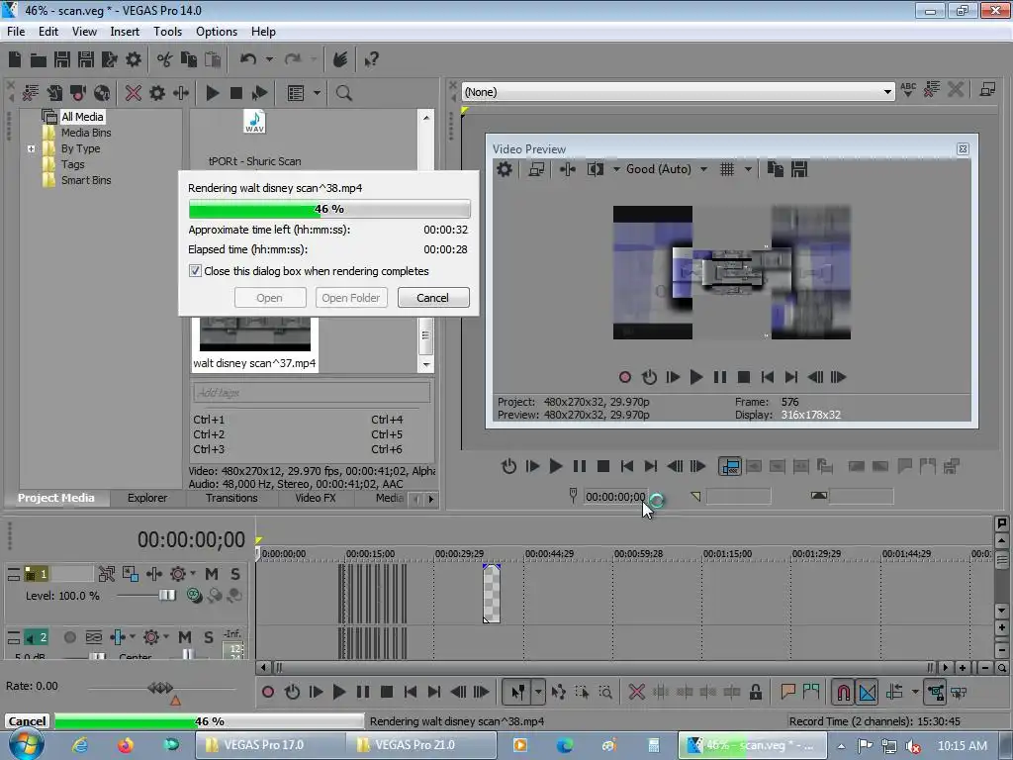Toggle close dialog when rendering completes checkbox
1013x760 pixels.
pos(195,271)
